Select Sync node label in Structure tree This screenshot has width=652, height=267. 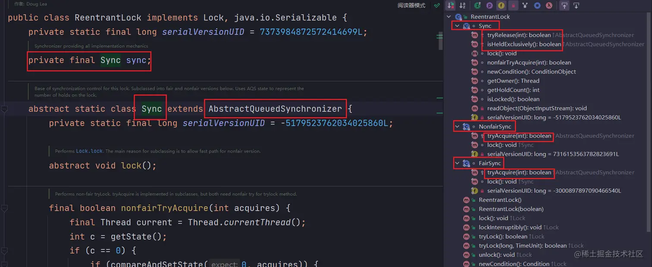485,26
